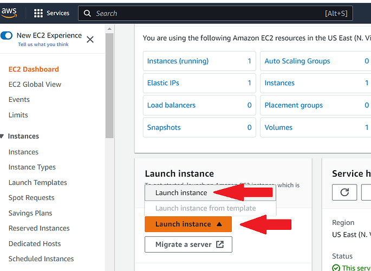Image resolution: width=371 pixels, height=271 pixels.
Task: Open Reserved Instances in sidebar
Action: [39, 228]
